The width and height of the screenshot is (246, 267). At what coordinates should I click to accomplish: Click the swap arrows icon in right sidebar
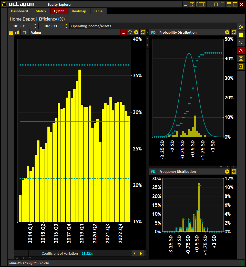241,27
